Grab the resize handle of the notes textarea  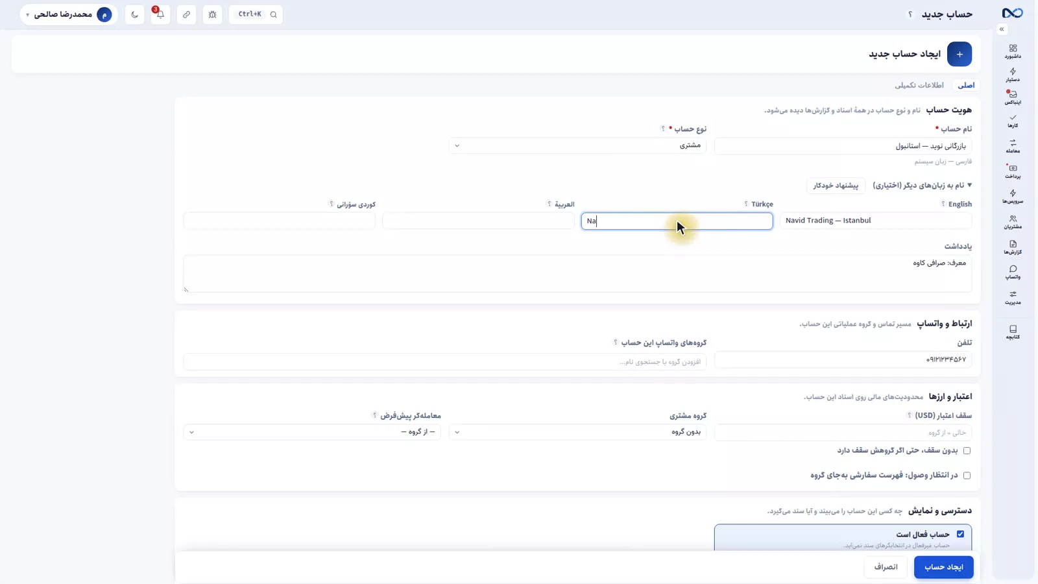tap(186, 289)
